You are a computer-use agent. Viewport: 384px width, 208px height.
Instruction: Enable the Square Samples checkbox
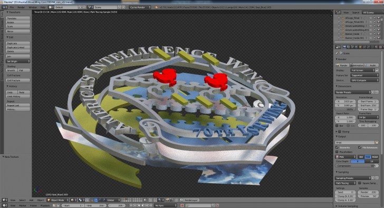coord(360,183)
